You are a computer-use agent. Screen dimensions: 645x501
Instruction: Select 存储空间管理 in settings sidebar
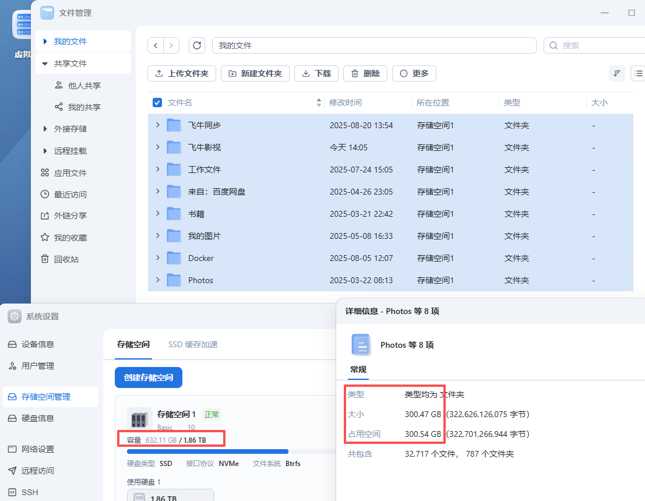51,397
